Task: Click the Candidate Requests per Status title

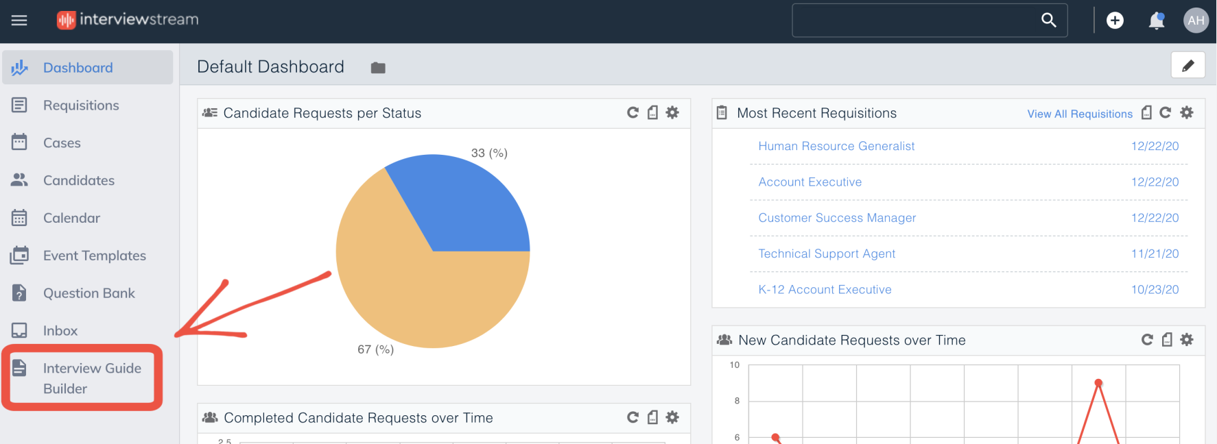Action: [322, 113]
